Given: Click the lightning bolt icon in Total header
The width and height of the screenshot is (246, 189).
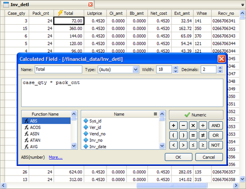Looking at the screenshot, I should [60, 13].
